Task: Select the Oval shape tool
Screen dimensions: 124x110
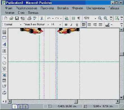Action: click(4, 63)
